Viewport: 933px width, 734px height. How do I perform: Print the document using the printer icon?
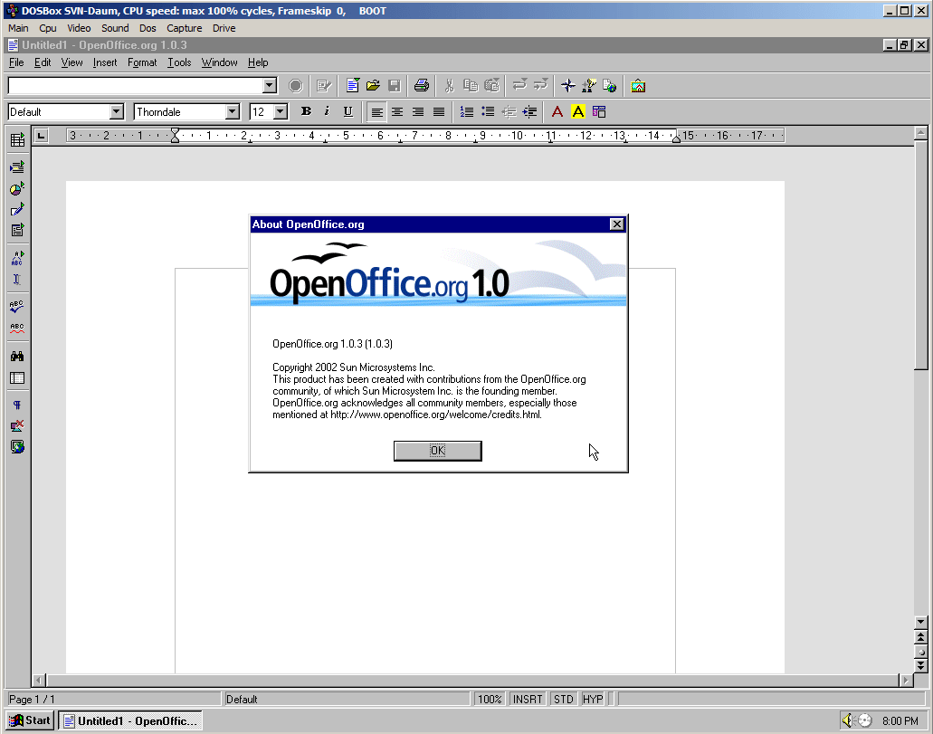[x=422, y=86]
